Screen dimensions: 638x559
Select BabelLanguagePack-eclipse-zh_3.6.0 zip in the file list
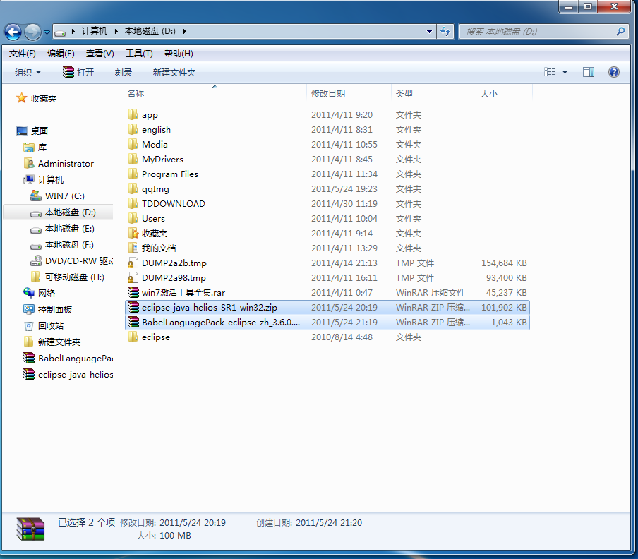pos(327,323)
